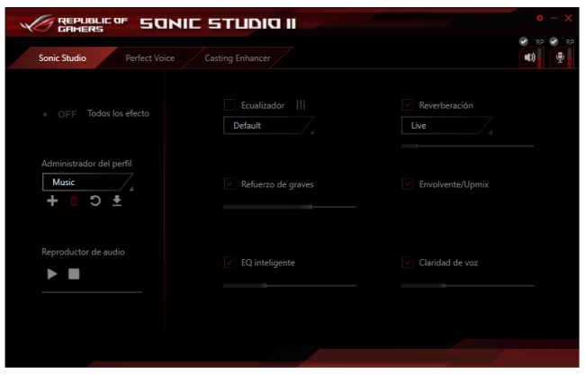Expand the Music profile dropdown

86,182
